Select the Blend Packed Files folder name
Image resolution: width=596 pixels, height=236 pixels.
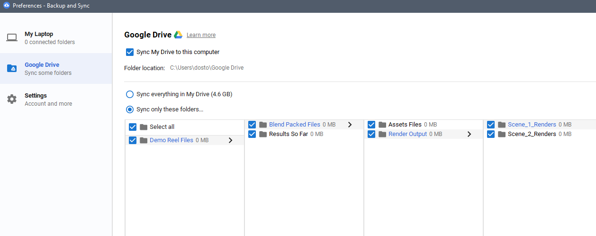[295, 125]
